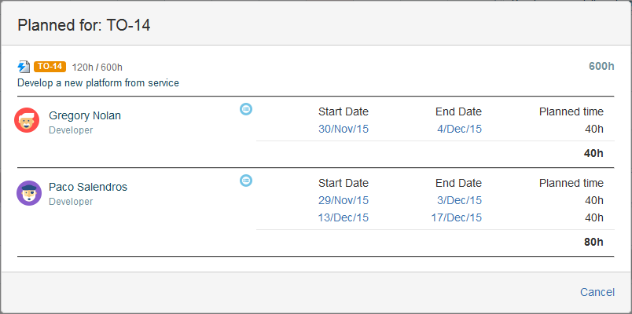Click the 17/Dec/15 end date

coord(457,217)
